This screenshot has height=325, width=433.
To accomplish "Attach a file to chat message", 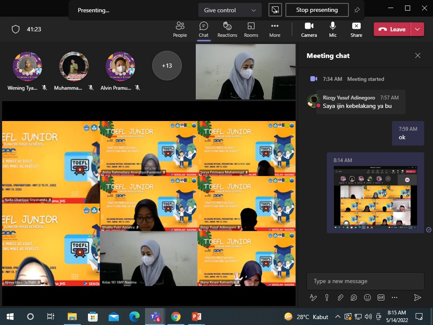I will pyautogui.click(x=340, y=297).
